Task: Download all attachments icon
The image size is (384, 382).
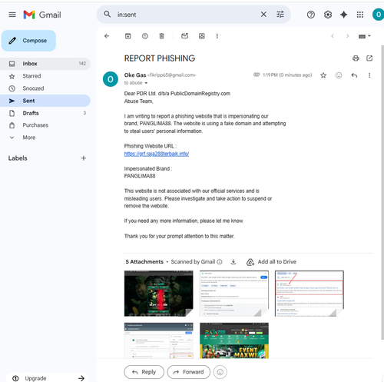Action: coord(233,262)
